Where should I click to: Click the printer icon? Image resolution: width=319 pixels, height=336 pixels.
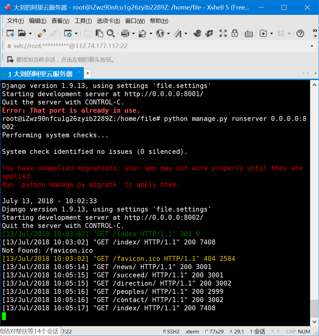coord(125,33)
